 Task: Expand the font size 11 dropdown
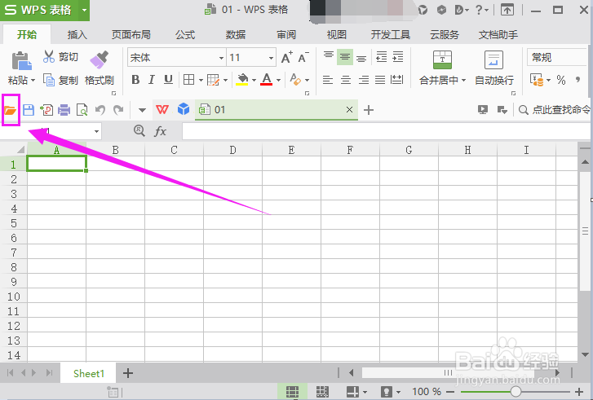pos(271,58)
